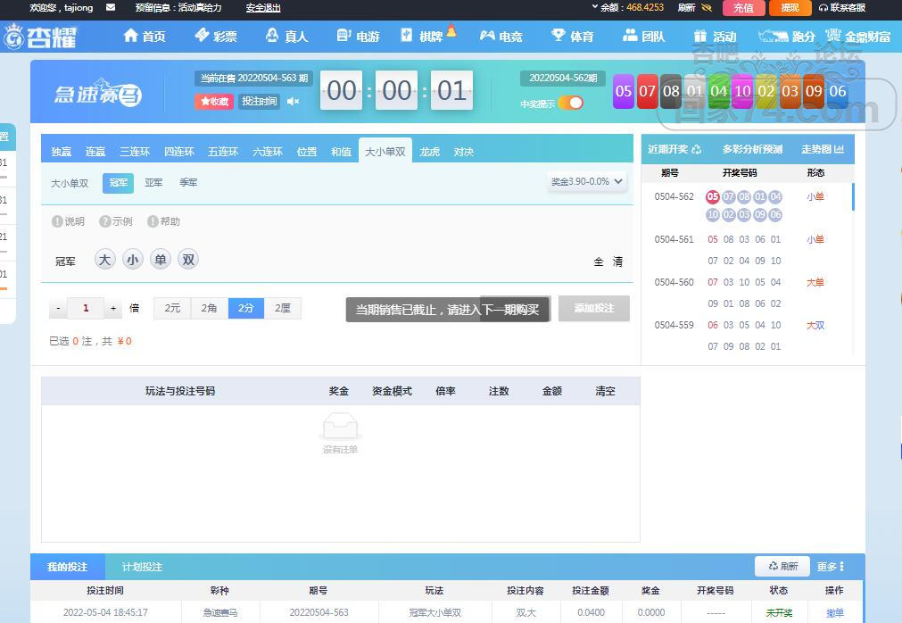The image size is (902, 623).
Task: Switch to the 对决 play tab
Action: tap(464, 152)
